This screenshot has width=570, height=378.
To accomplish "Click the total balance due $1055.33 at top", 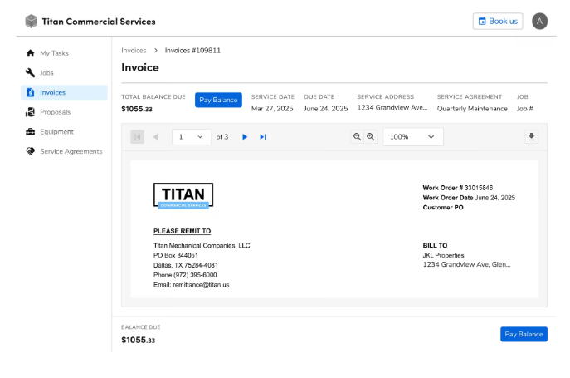I will [137, 109].
